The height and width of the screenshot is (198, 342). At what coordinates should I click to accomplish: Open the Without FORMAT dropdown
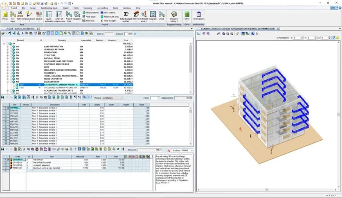tap(182, 151)
